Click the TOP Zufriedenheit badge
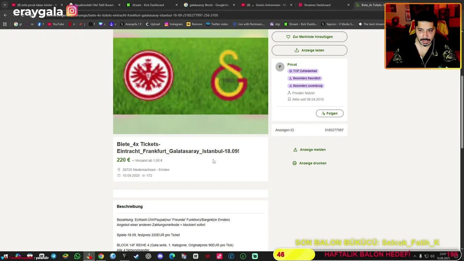Image resolution: width=464 pixels, height=261 pixels. (303, 71)
